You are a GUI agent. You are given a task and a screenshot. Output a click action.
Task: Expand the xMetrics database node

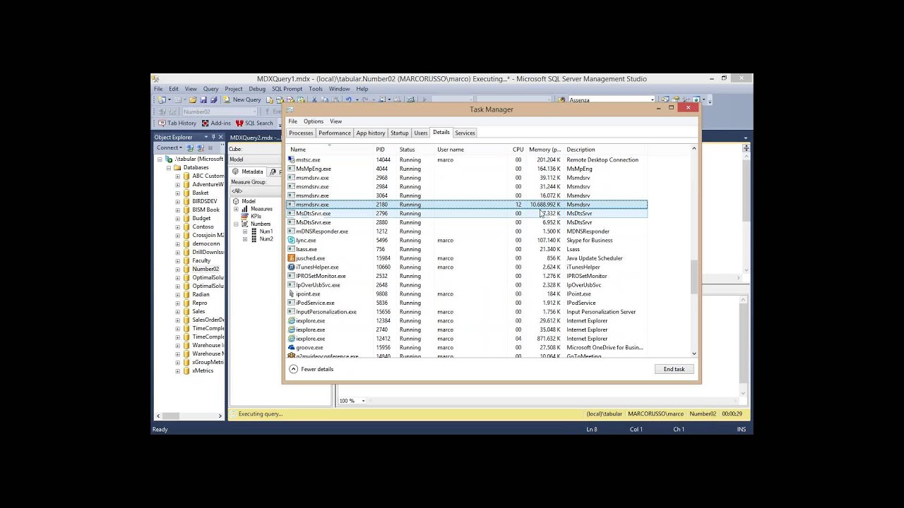point(178,370)
